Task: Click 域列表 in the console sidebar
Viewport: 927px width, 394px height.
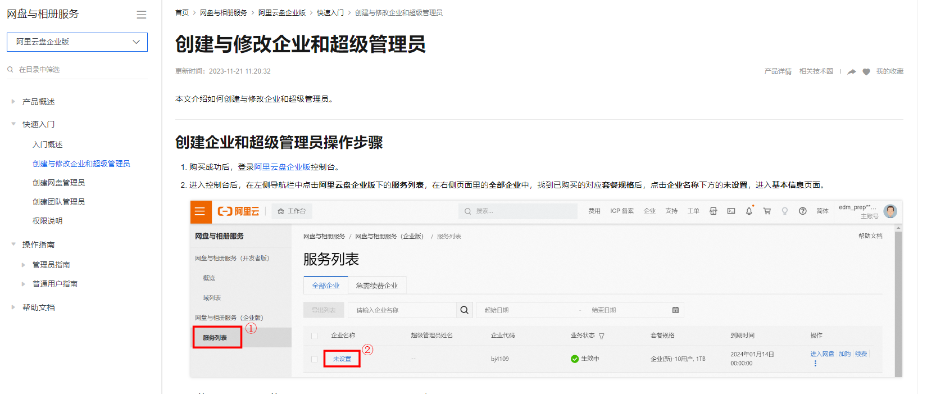Action: pos(212,298)
